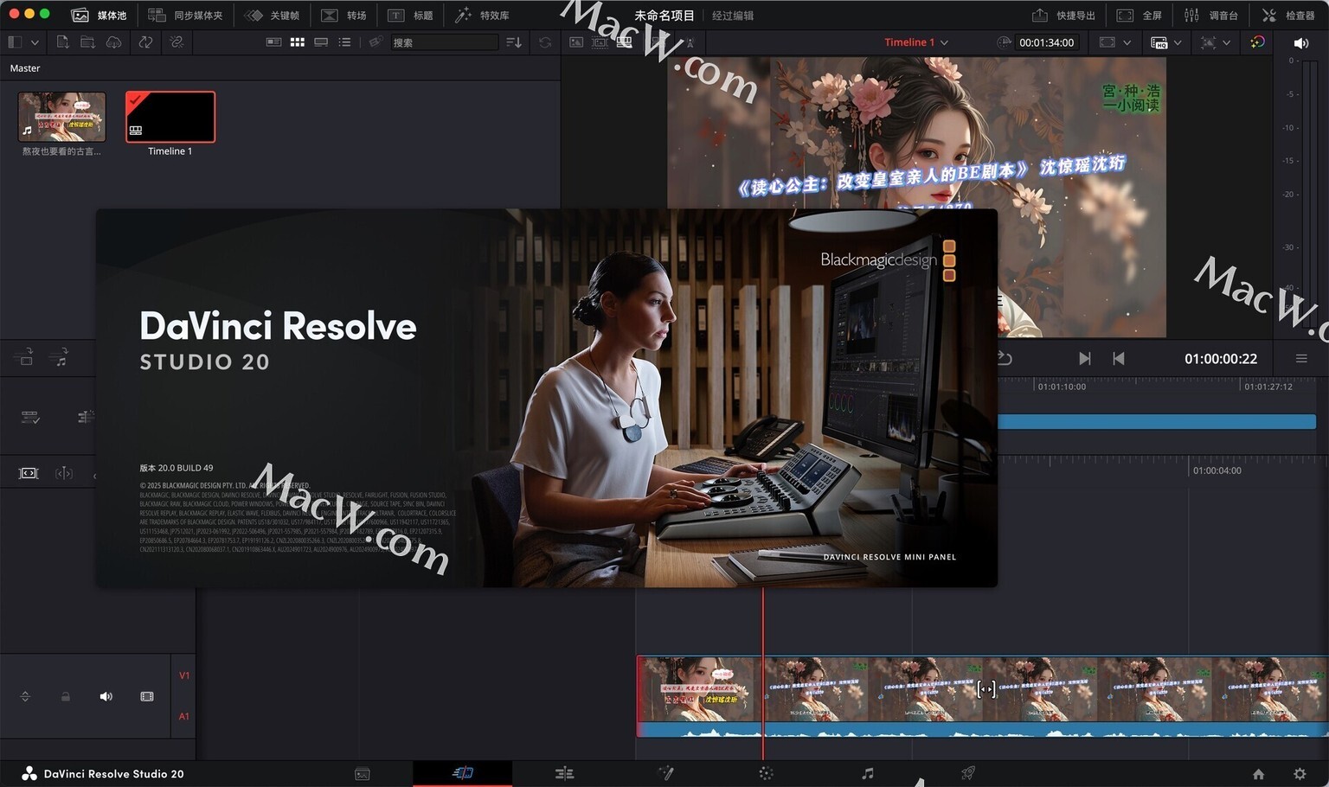Switch to metadata card view
The width and height of the screenshot is (1329, 787).
(x=273, y=42)
